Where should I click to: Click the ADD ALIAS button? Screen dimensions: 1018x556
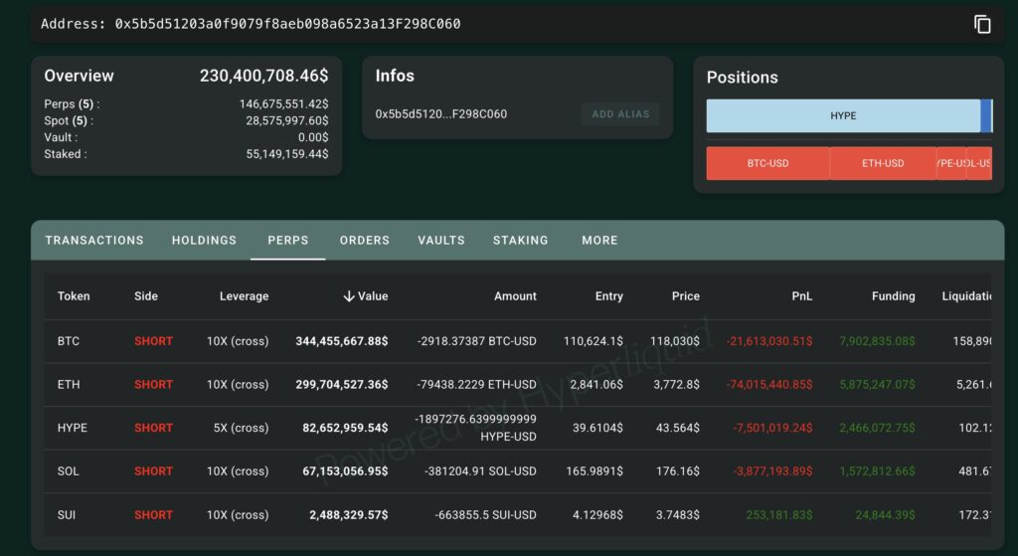tap(620, 114)
